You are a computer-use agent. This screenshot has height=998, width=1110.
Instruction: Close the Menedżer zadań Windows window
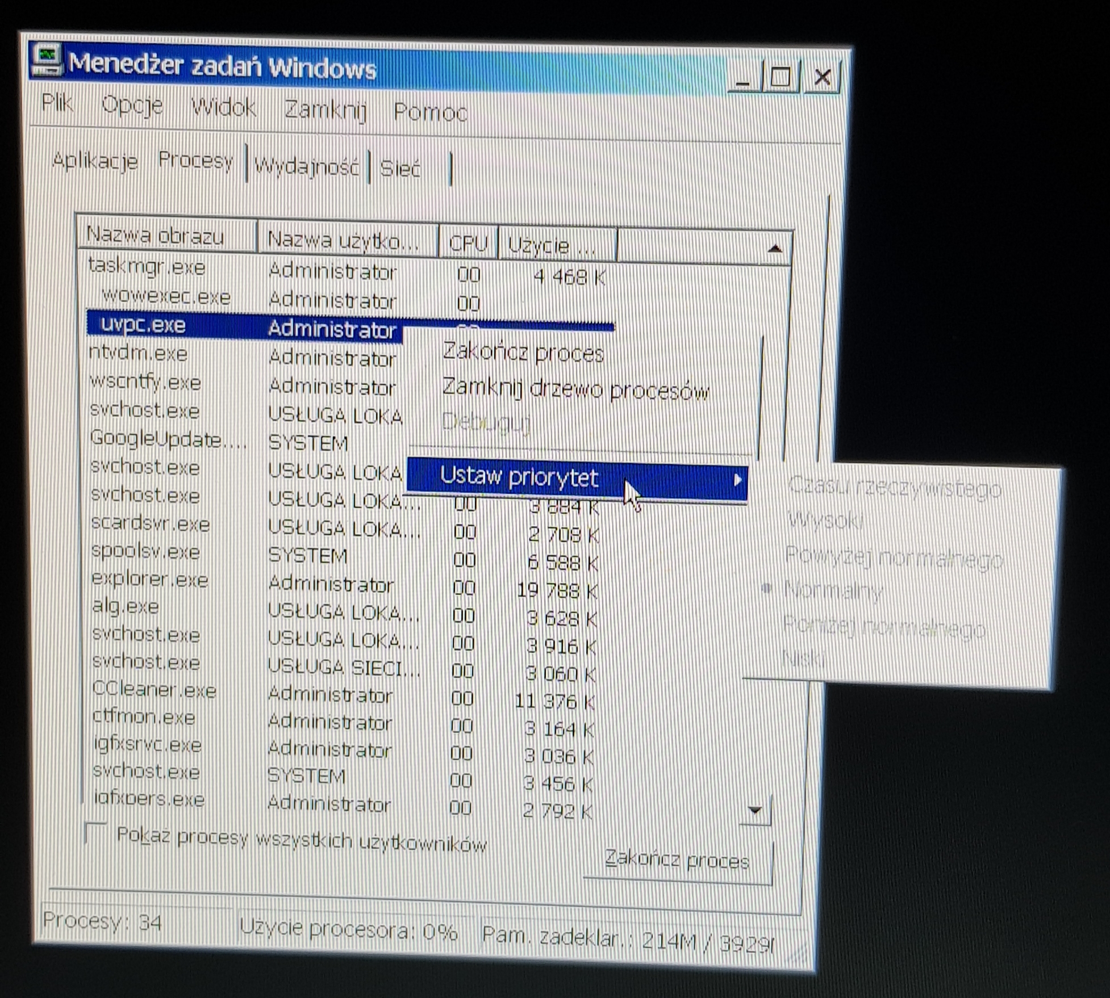click(x=822, y=78)
